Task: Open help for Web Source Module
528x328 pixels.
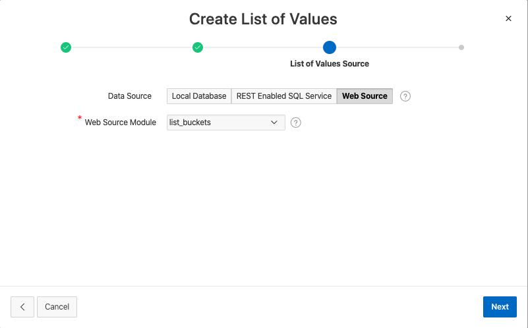Action: (x=296, y=123)
